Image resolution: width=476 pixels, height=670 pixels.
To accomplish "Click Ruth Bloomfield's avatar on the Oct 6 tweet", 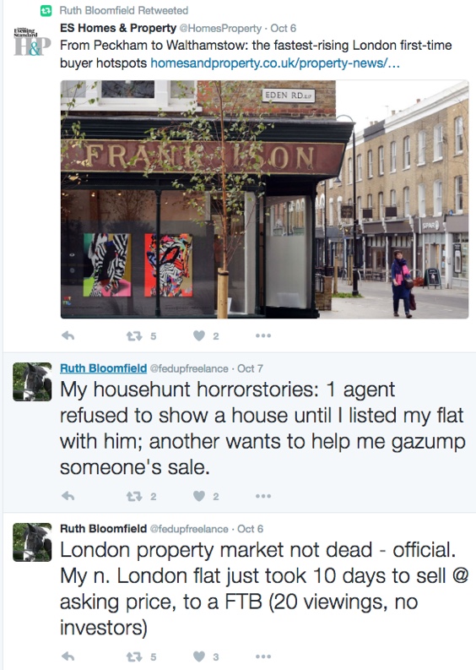I will point(32,542).
